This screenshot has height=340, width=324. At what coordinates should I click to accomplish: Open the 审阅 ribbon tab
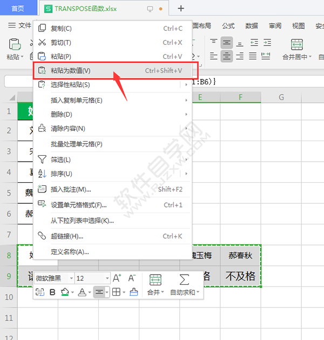[x=275, y=26]
